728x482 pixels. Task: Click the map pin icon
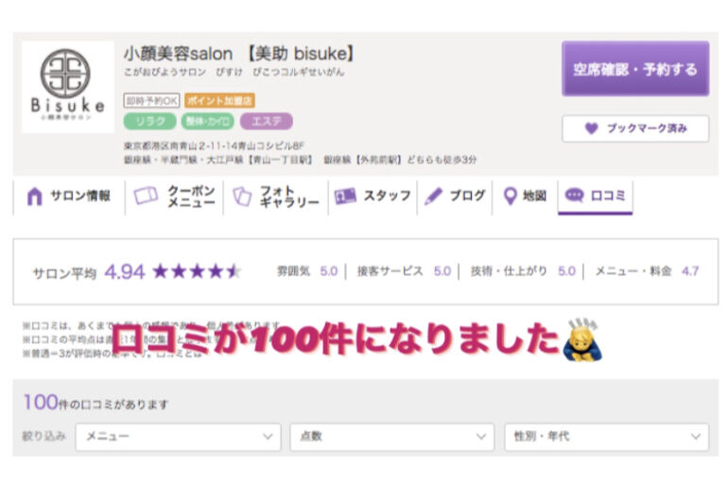point(511,196)
